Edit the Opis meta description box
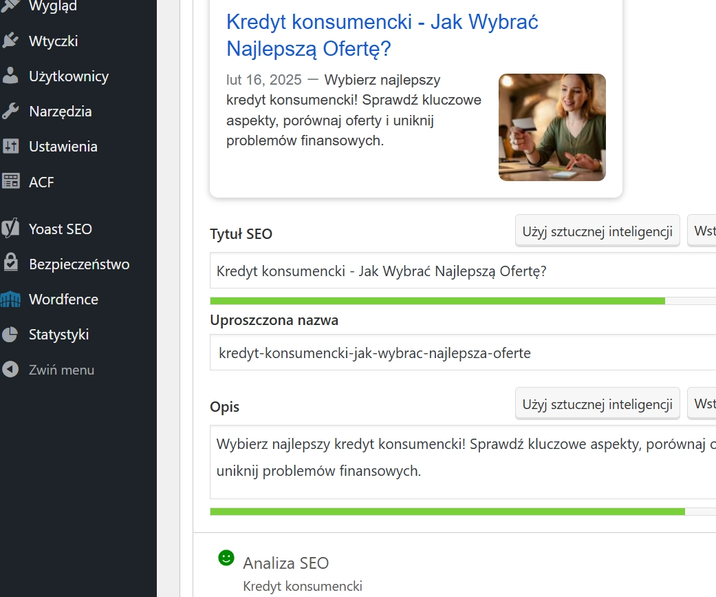The image size is (716, 597). [x=461, y=461]
